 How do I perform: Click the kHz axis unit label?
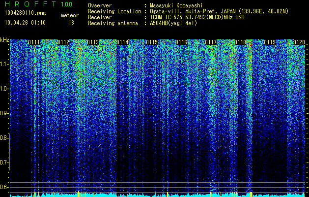(x=4, y=40)
